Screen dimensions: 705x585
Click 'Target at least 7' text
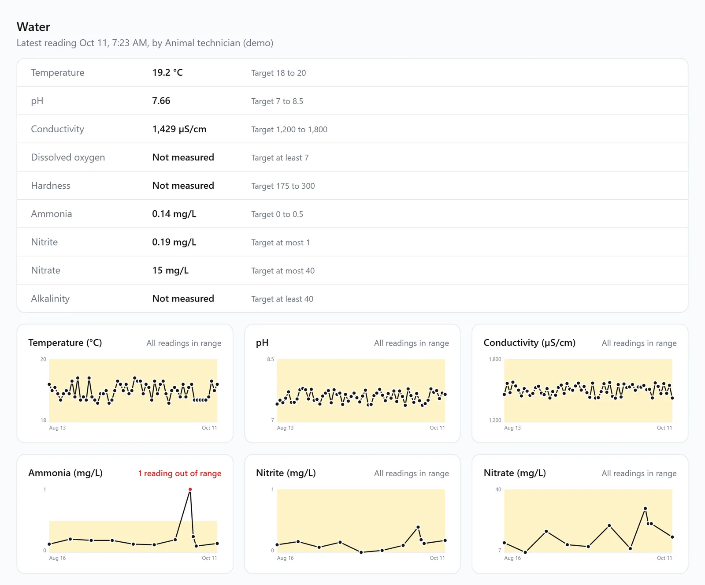tap(280, 158)
